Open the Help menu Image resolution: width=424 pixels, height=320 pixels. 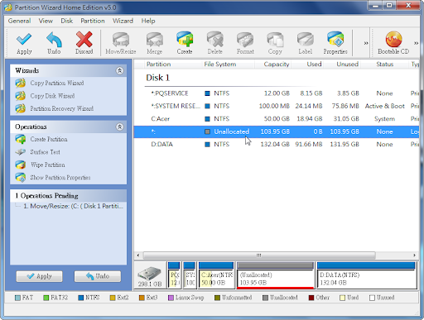coord(148,21)
